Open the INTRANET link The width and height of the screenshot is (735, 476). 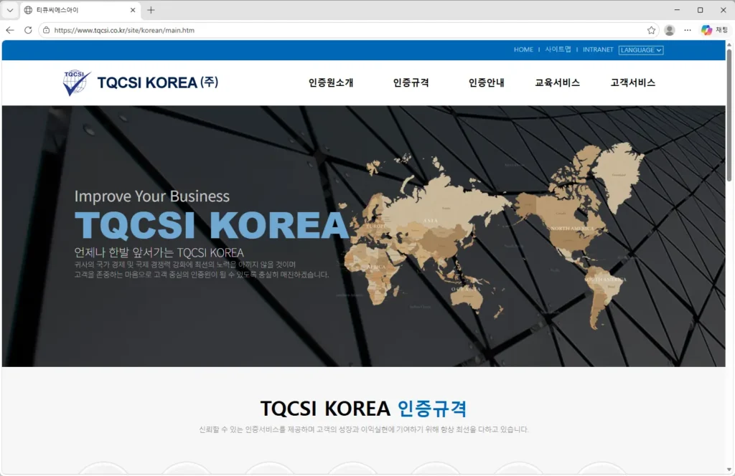[x=598, y=50]
